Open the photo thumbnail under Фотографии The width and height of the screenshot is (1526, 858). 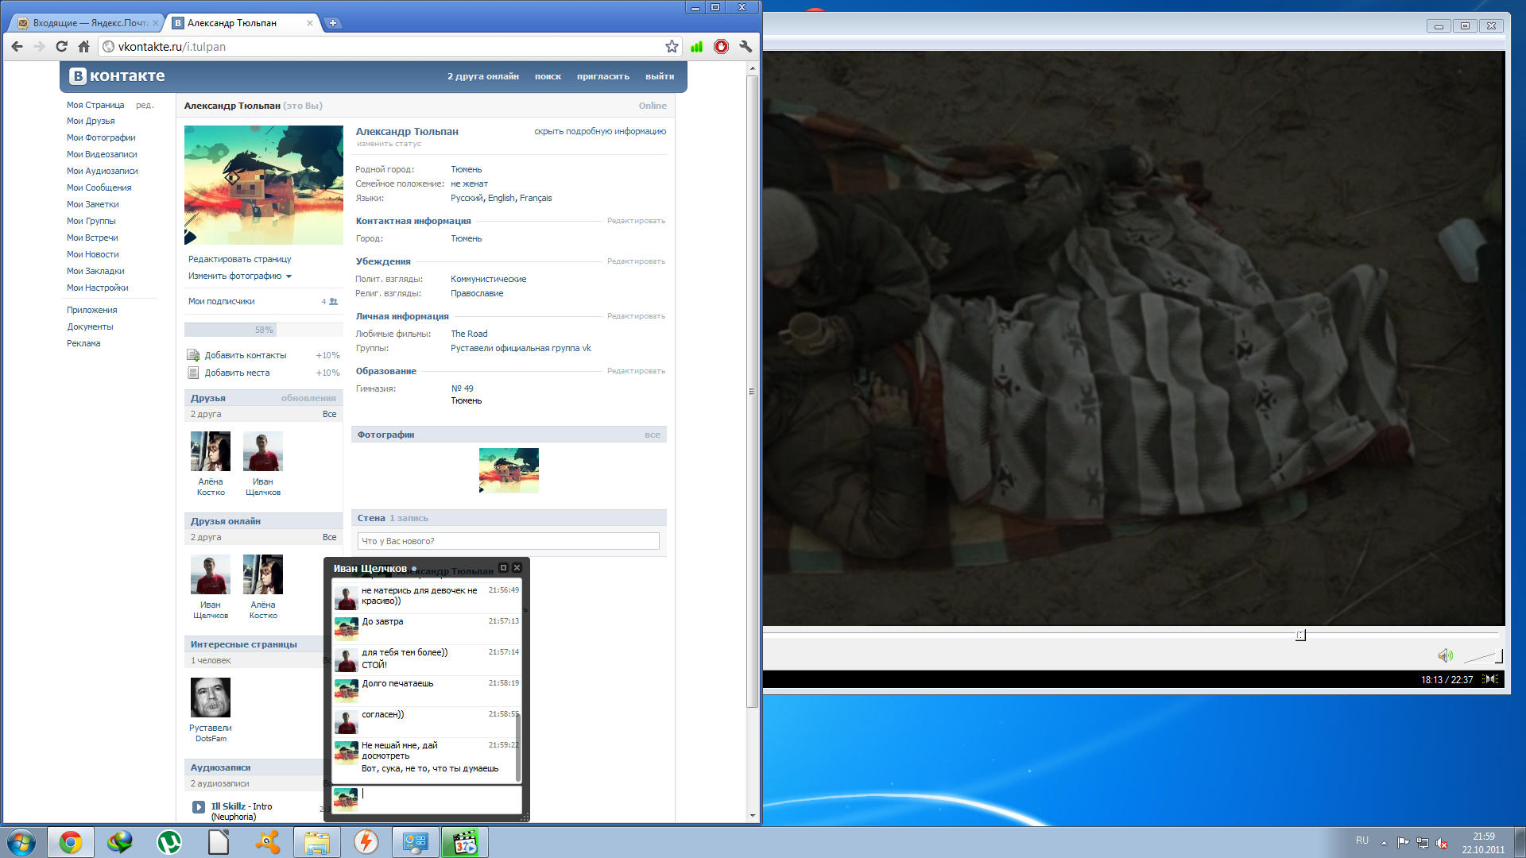[509, 470]
